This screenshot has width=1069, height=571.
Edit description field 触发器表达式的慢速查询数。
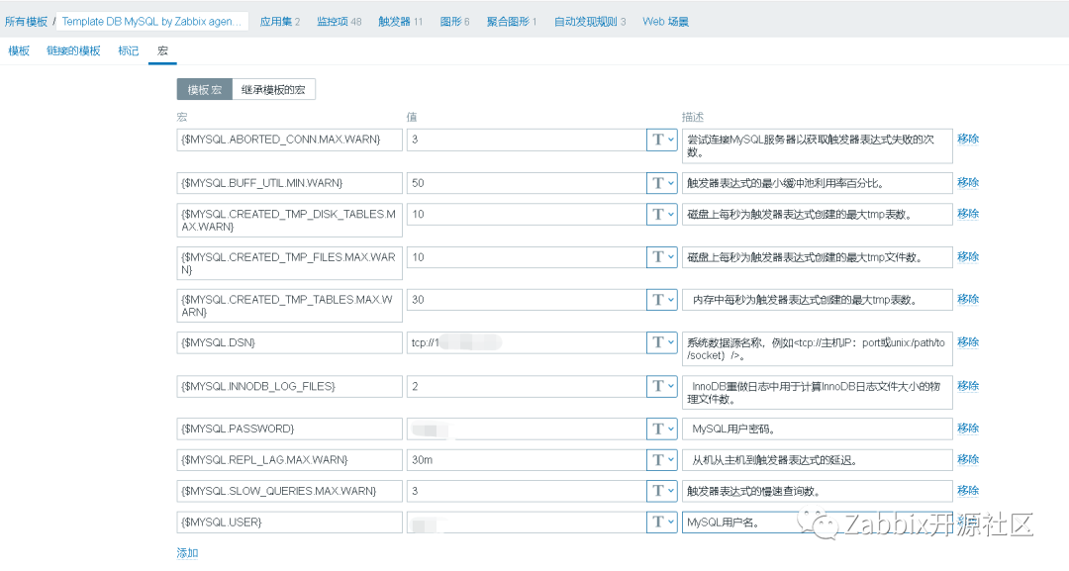817,491
